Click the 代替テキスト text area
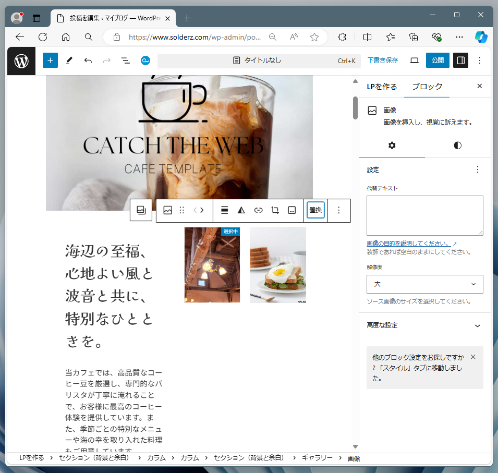 pyautogui.click(x=424, y=215)
